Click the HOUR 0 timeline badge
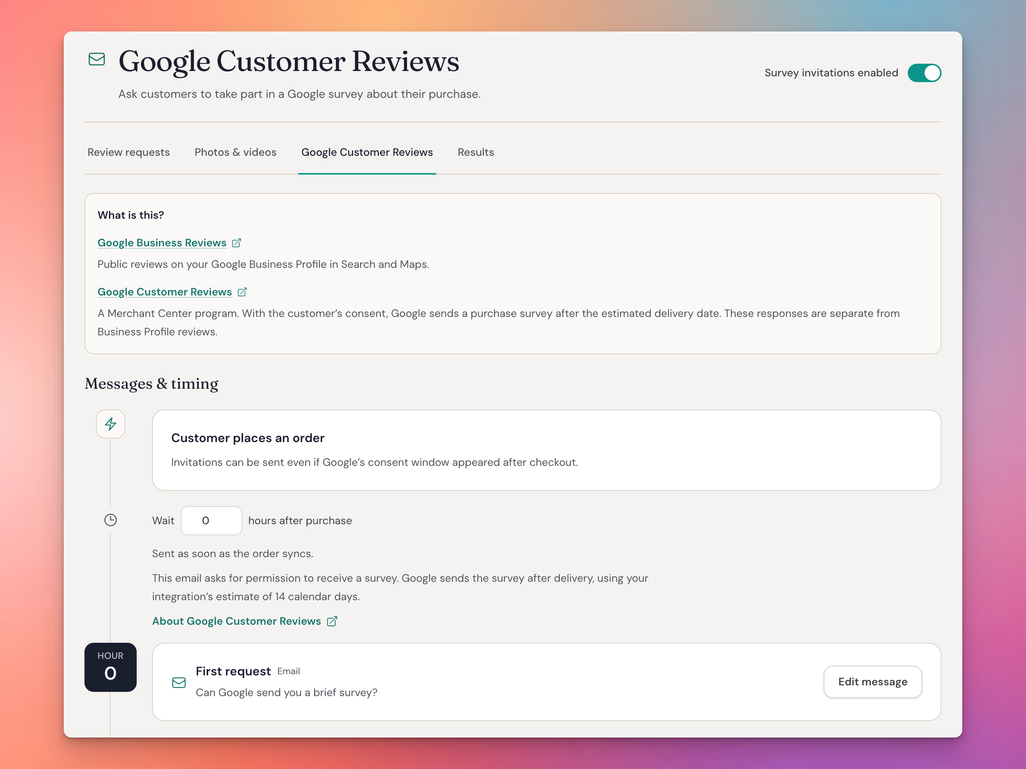 click(x=110, y=667)
